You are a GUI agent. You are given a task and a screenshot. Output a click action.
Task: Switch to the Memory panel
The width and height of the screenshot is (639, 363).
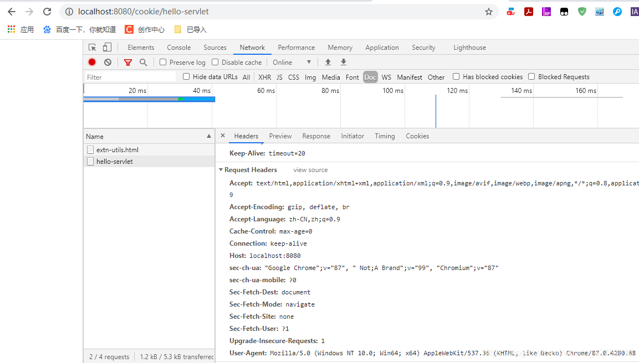pos(340,48)
